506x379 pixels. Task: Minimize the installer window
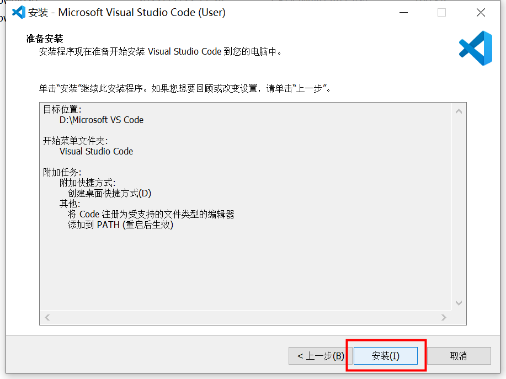pyautogui.click(x=404, y=12)
